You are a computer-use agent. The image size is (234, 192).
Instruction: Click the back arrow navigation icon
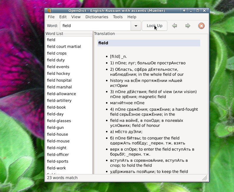(x=174, y=26)
